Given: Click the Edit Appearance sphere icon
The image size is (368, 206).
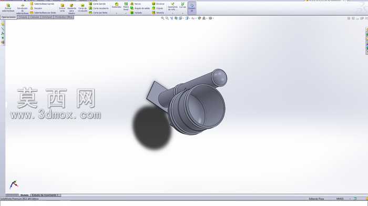Looking at the screenshot, I should click(x=199, y=18).
